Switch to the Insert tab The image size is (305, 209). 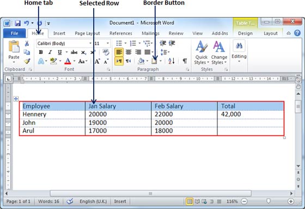(x=59, y=33)
